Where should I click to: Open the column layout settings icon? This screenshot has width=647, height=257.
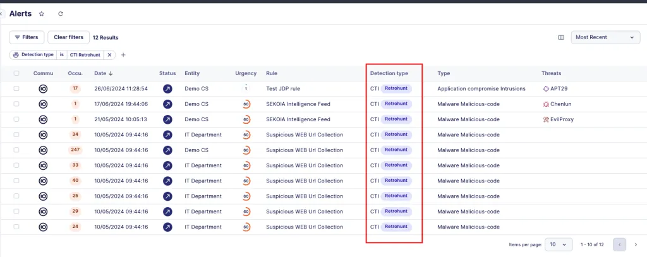coord(561,37)
